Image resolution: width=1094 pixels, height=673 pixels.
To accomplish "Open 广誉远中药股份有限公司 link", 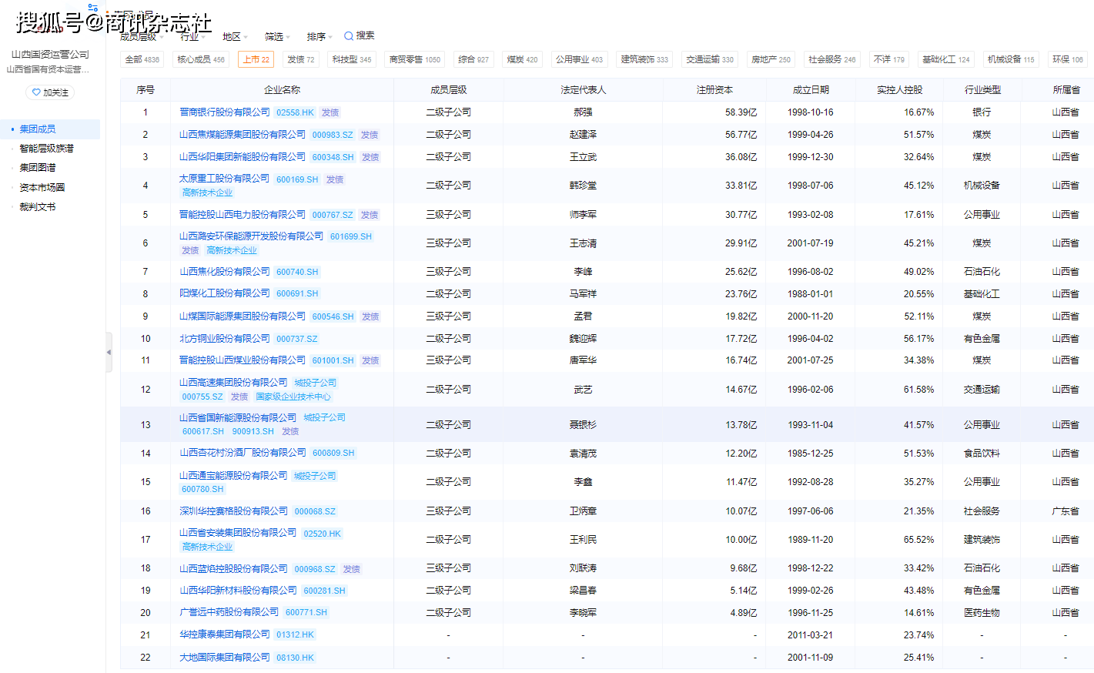I will pyautogui.click(x=229, y=612).
